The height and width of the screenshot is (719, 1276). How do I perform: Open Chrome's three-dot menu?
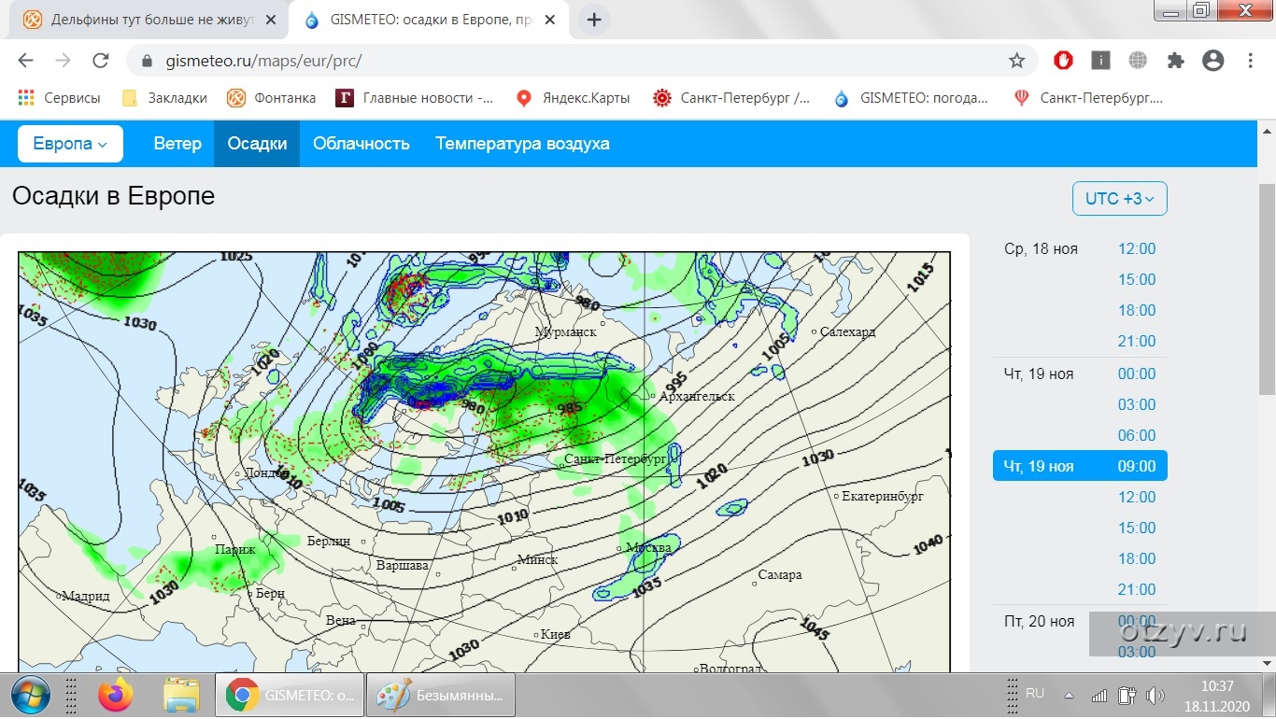pyautogui.click(x=1251, y=61)
